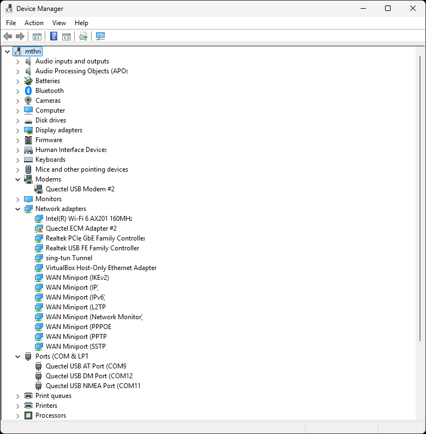Open the View menu
Image resolution: width=426 pixels, height=434 pixels.
click(x=59, y=23)
